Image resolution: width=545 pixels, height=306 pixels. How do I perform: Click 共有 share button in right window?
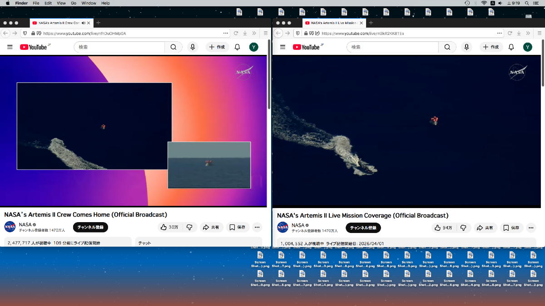[x=485, y=228]
